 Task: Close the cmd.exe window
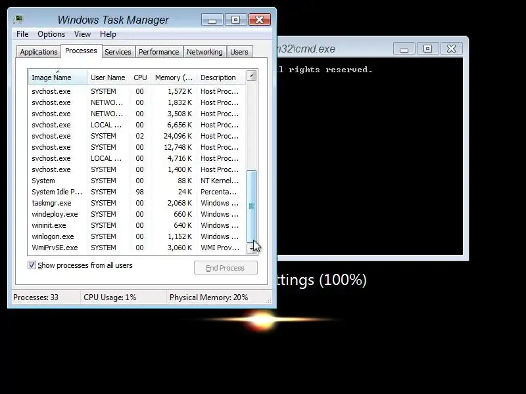point(451,49)
